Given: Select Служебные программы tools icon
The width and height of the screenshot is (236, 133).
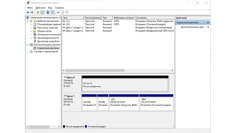Looking at the screenshot, I should [31, 21].
